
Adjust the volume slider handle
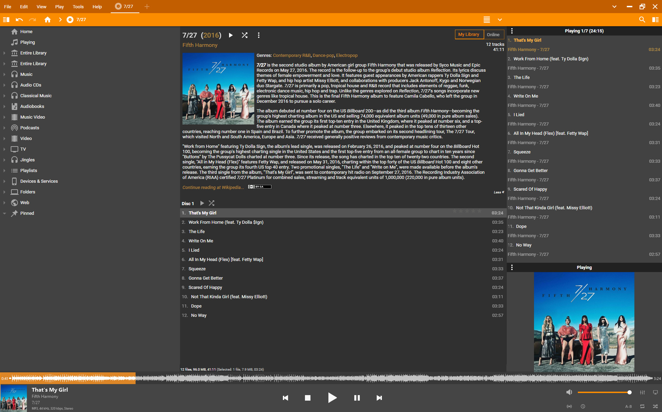click(630, 392)
